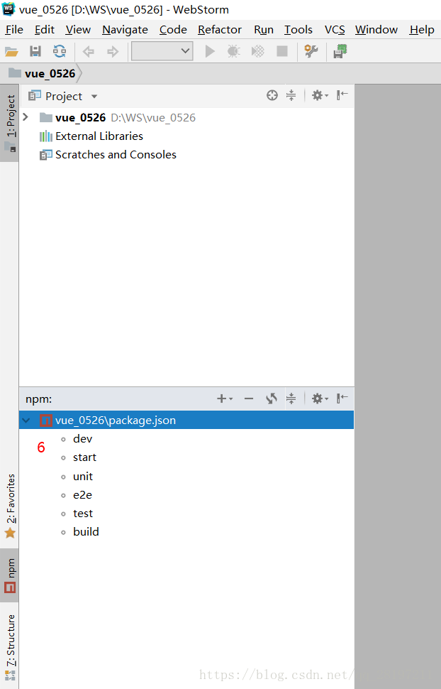Open the run configuration dropdown
The height and width of the screenshot is (689, 441).
coord(162,51)
